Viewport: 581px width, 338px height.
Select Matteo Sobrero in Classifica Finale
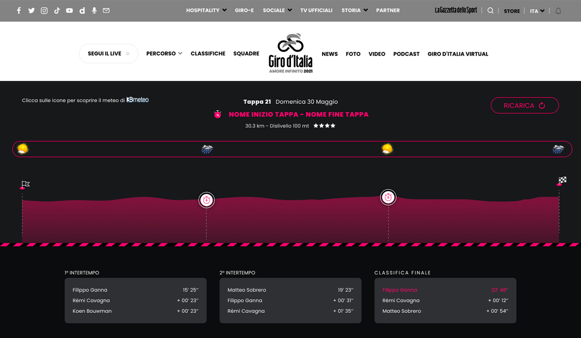(402, 311)
